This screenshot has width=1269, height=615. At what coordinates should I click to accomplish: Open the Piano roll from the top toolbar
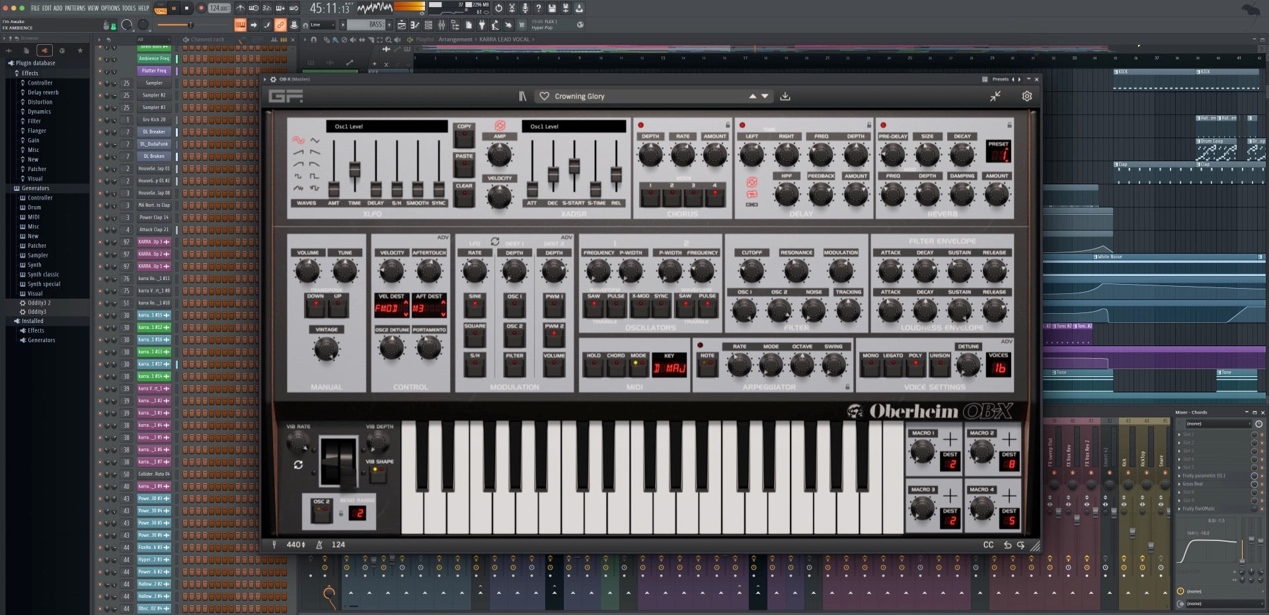coord(414,24)
